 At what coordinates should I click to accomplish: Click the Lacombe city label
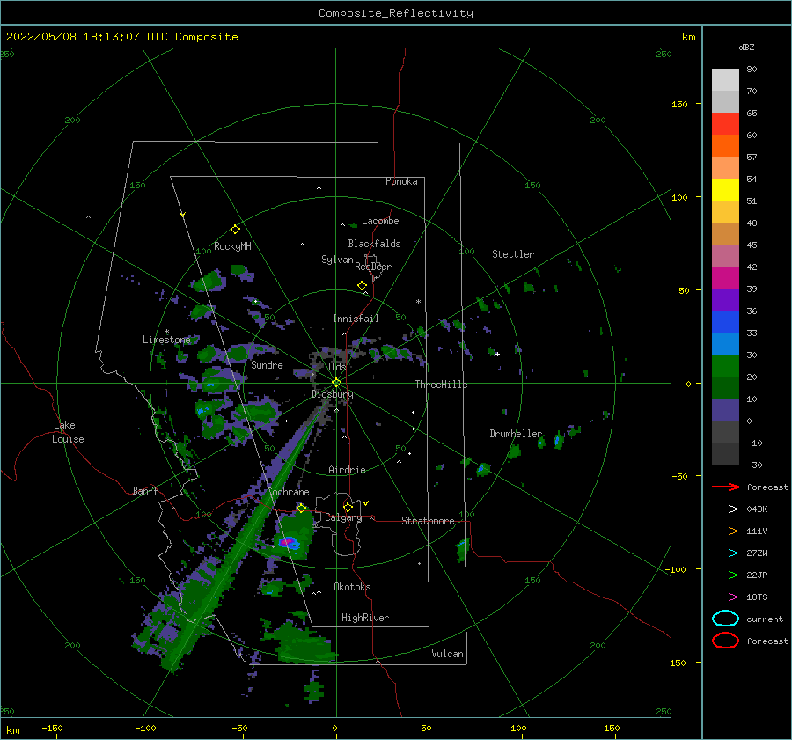tap(380, 221)
